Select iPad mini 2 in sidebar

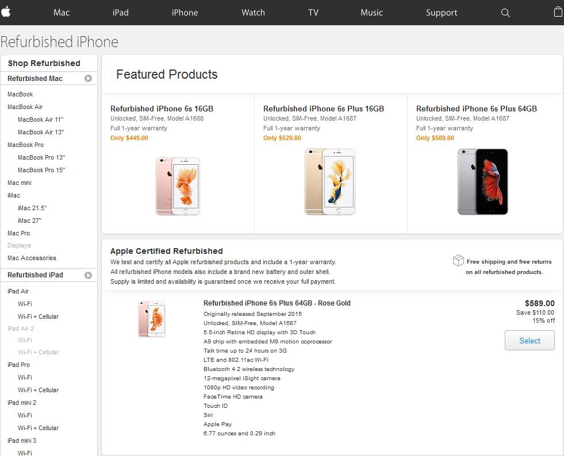22,403
